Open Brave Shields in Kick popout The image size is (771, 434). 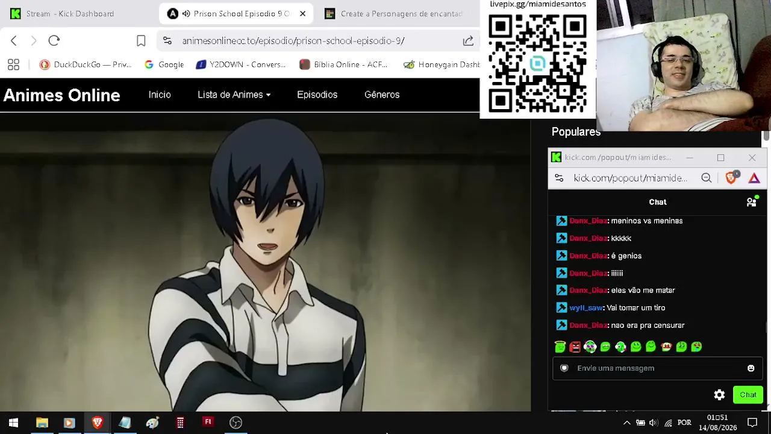pyautogui.click(x=732, y=178)
